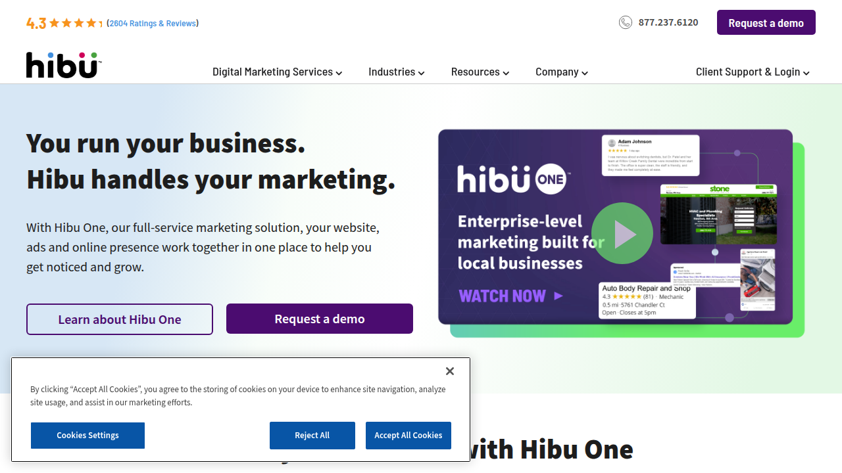
Task: Click the hero Request a demo button
Action: click(320, 319)
